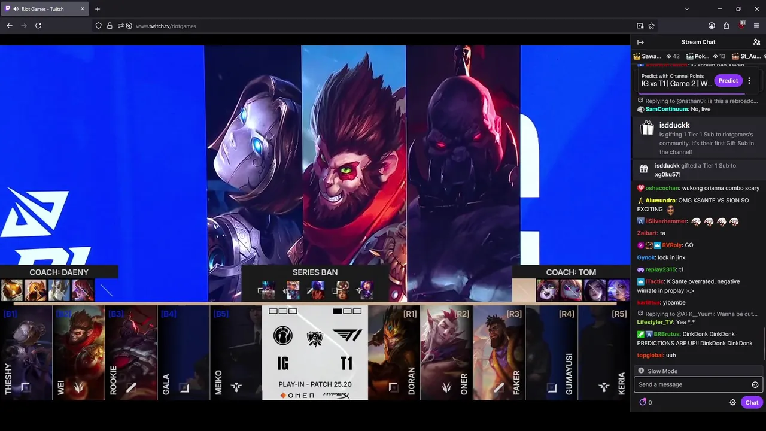Click the reply to @nathan0i thread text
The width and height of the screenshot is (766, 431).
[701, 101]
